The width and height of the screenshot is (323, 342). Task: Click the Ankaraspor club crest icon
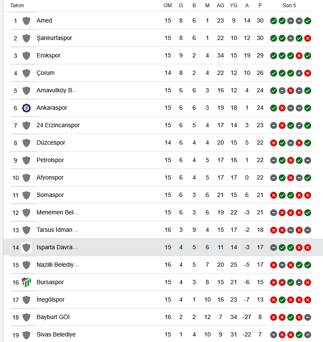26,108
